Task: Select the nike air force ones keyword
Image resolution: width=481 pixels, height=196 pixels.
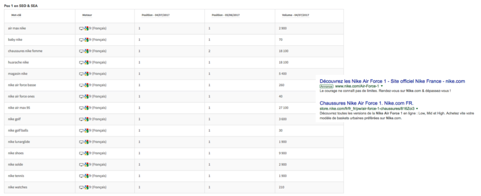Action: 21,96
